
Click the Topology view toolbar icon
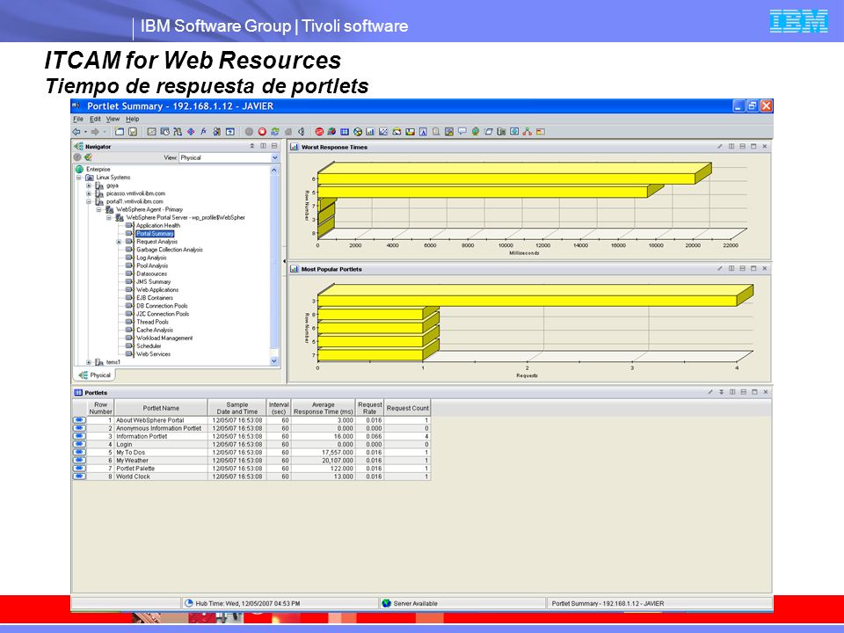[527, 132]
